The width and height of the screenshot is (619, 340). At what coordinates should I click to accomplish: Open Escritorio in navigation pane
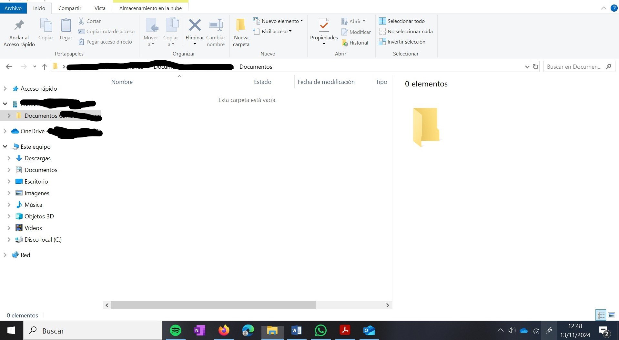[x=36, y=182]
